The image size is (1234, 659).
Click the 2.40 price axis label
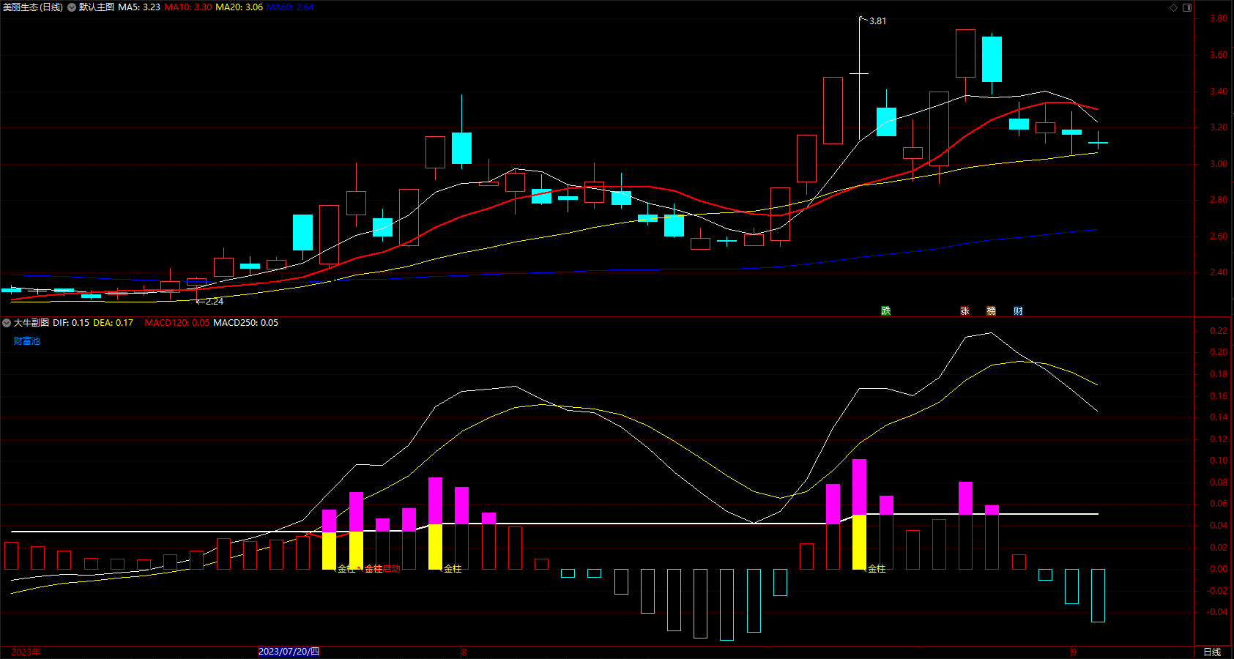pos(1219,272)
